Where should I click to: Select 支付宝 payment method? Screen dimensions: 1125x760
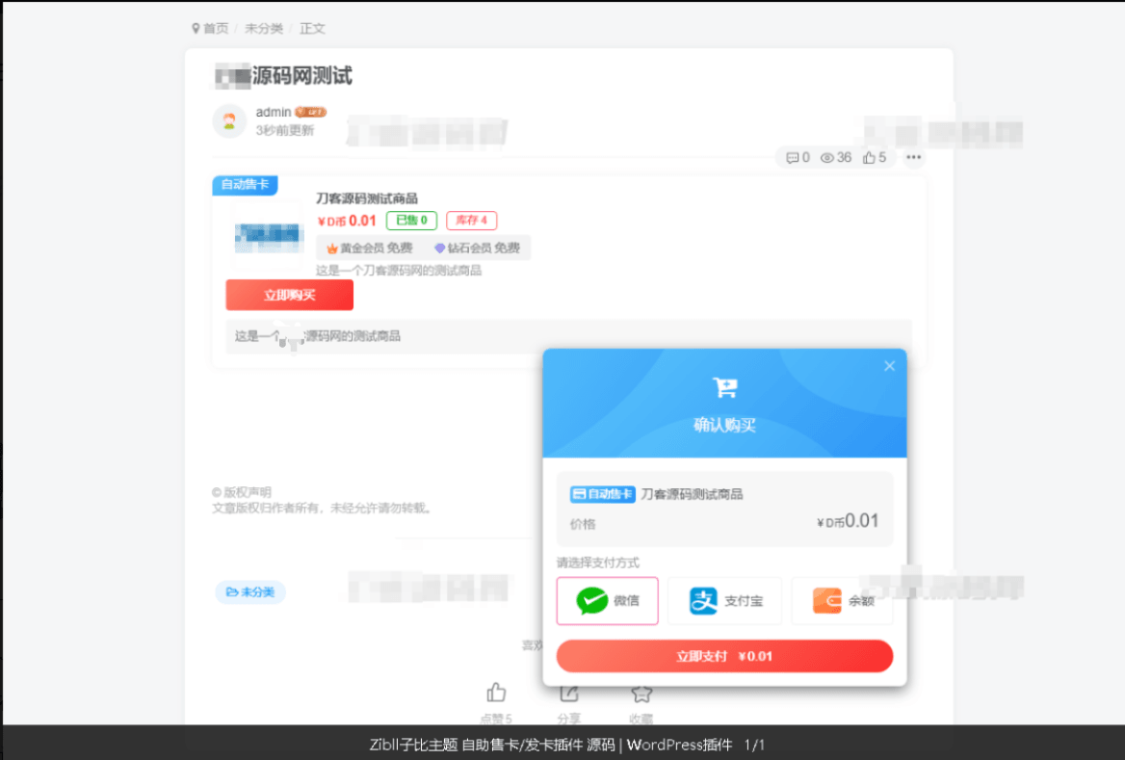(x=724, y=601)
